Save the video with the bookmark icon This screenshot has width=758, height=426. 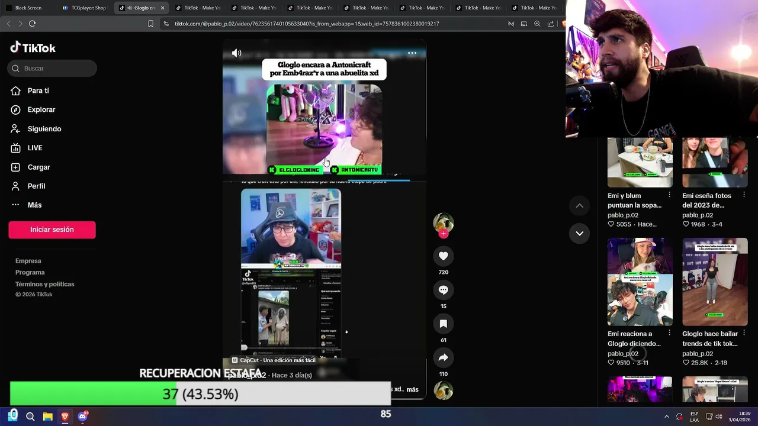[x=443, y=324]
